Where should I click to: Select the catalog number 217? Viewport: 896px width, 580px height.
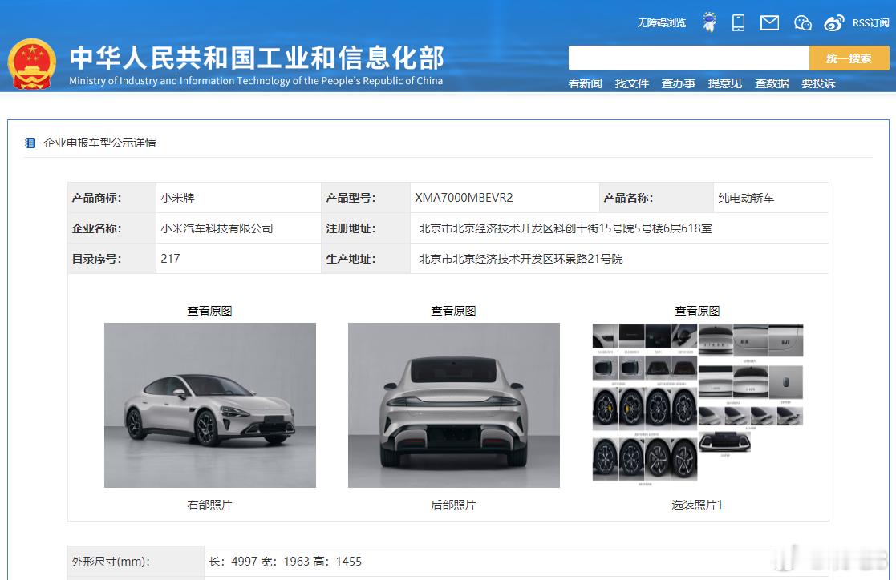pyautogui.click(x=170, y=259)
